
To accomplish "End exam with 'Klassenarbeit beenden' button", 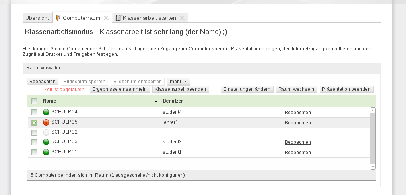I will (x=180, y=89).
